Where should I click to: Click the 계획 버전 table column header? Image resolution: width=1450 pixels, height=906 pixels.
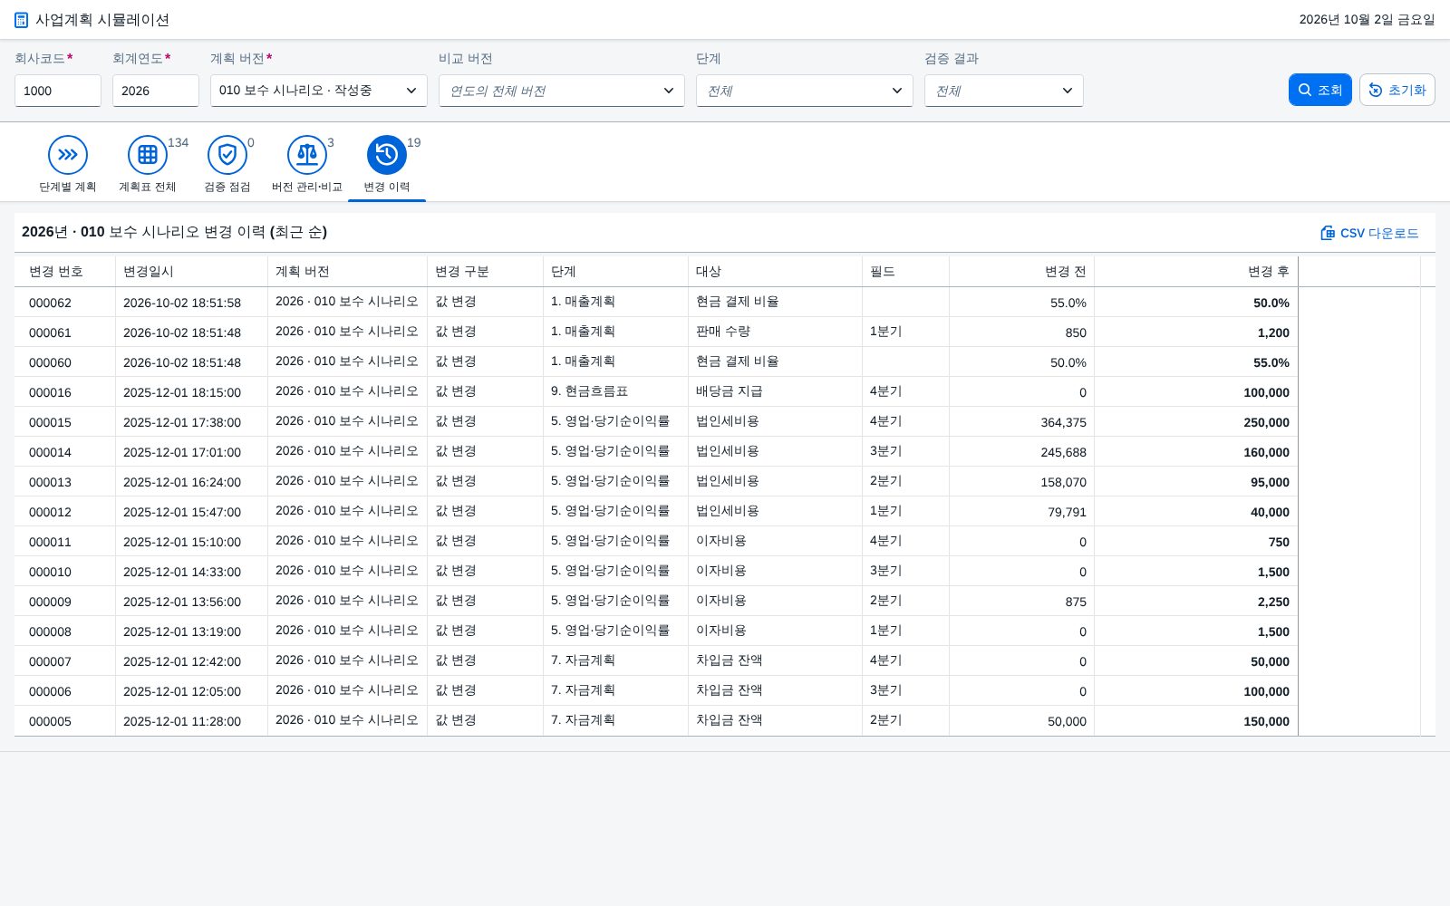[348, 272]
